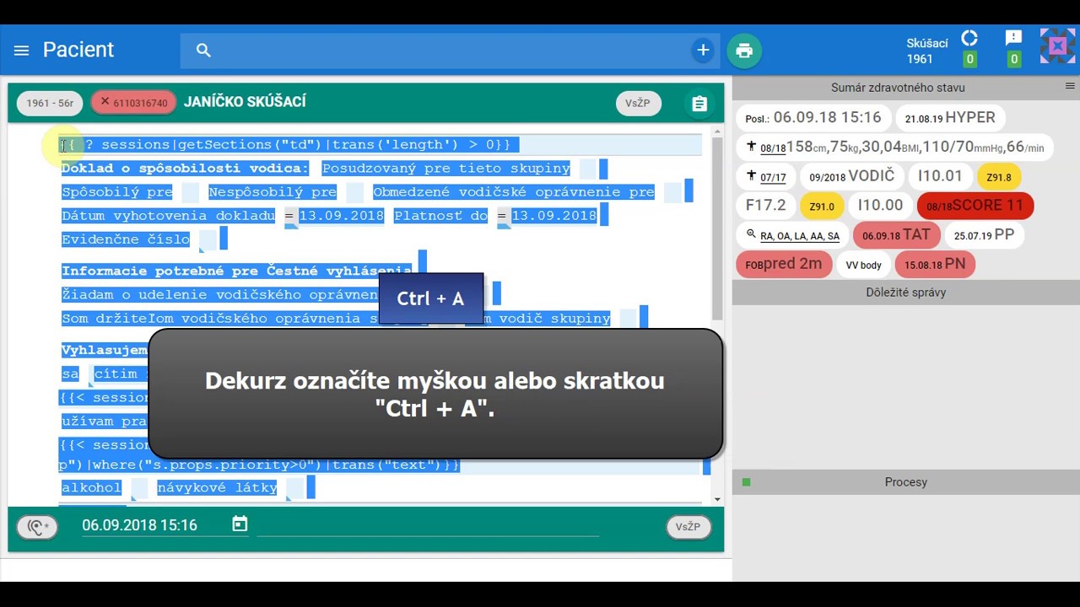The image size is (1080, 607).
Task: Select the 25.07.19 PP chip
Action: click(x=984, y=235)
